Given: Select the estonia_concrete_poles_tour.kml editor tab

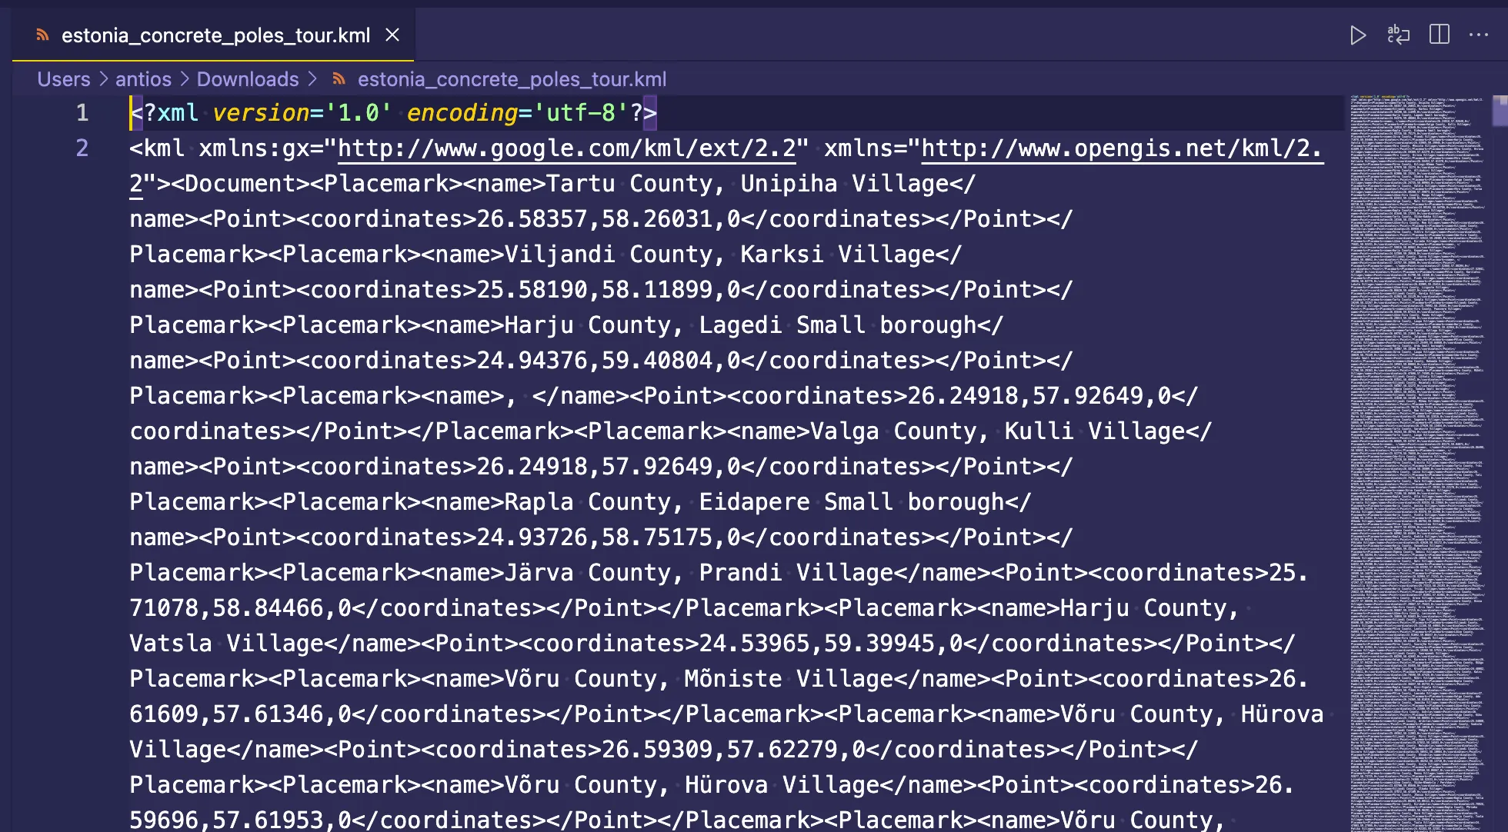Looking at the screenshot, I should 215,35.
